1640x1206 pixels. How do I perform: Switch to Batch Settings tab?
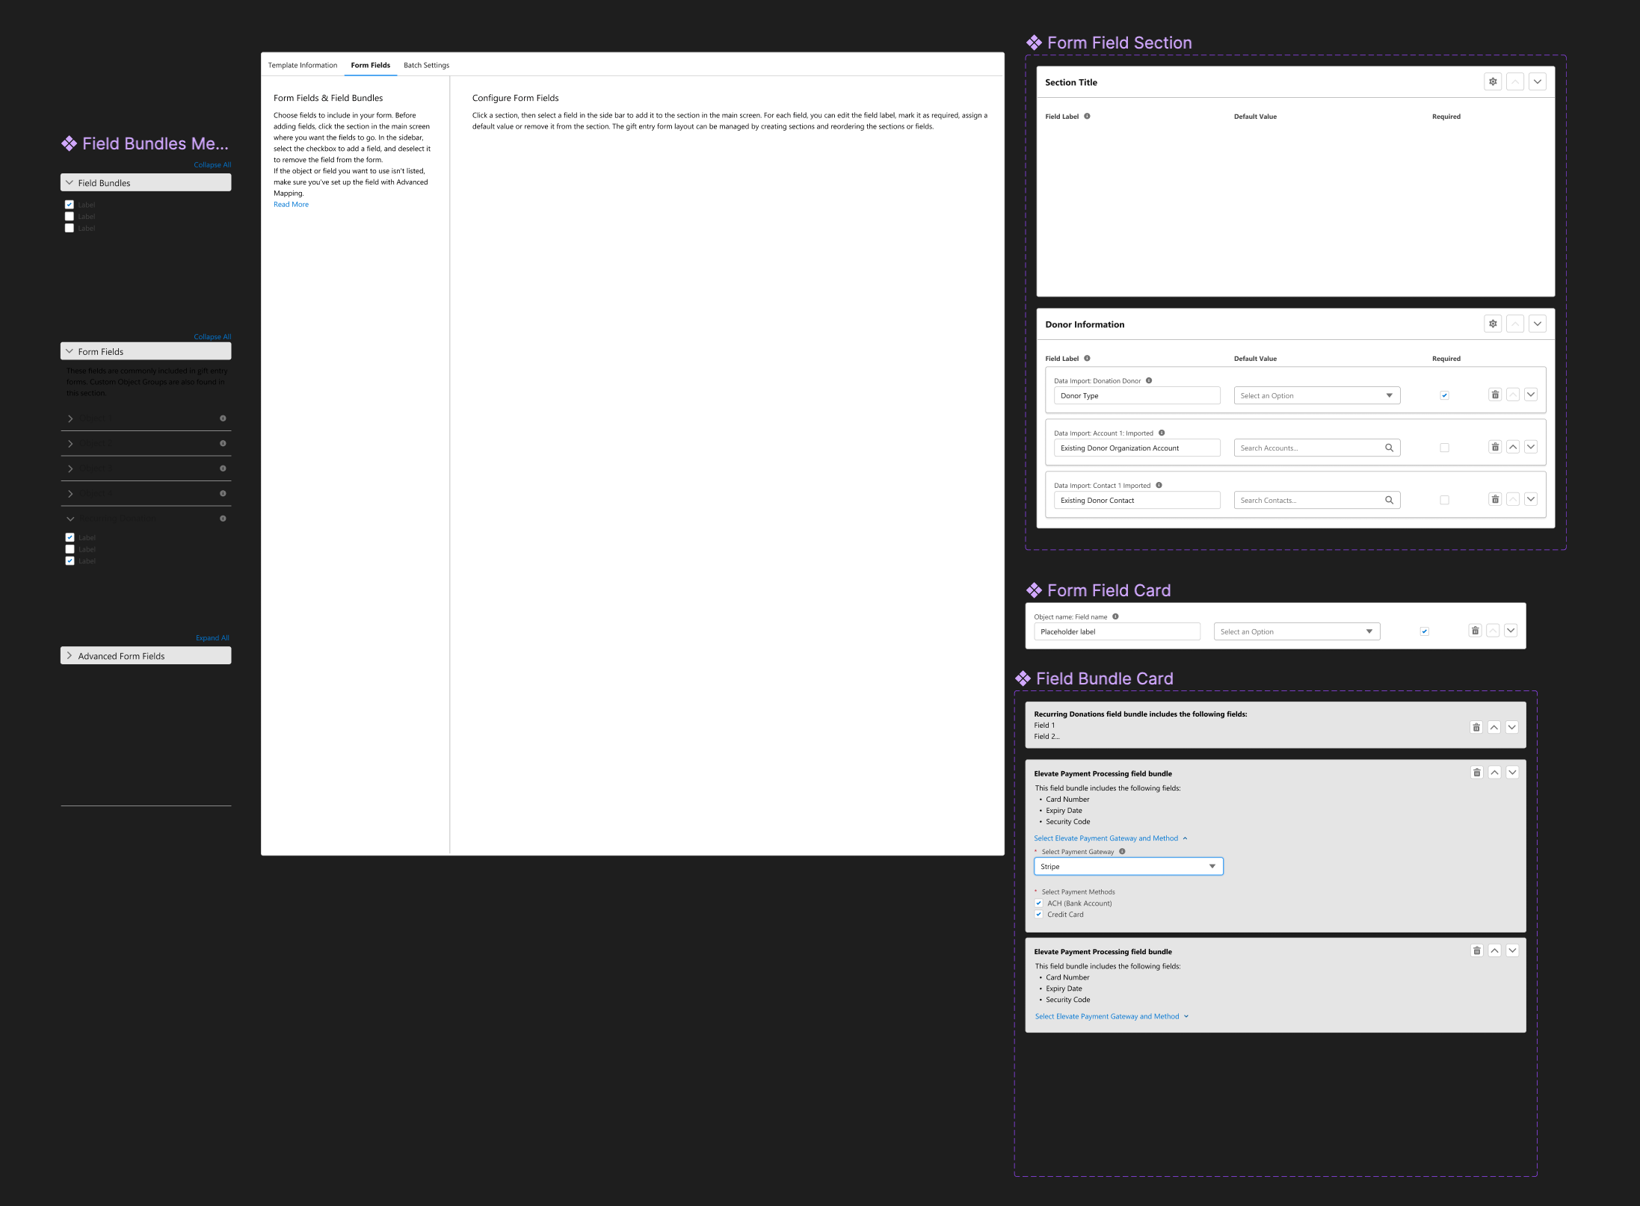[426, 65]
